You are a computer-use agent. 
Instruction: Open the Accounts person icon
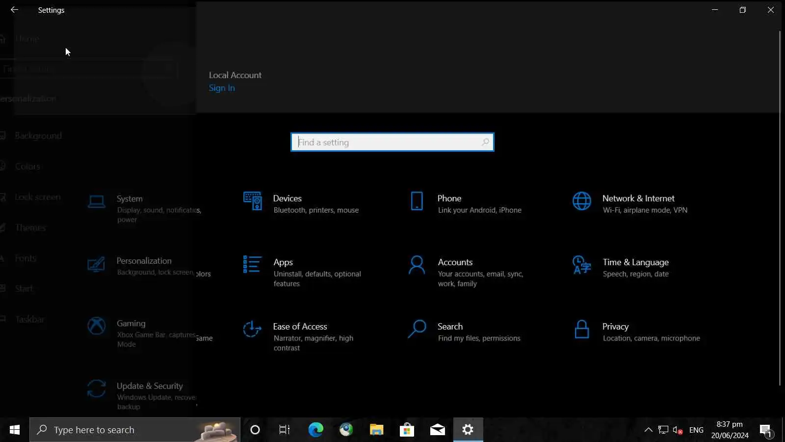tap(417, 265)
